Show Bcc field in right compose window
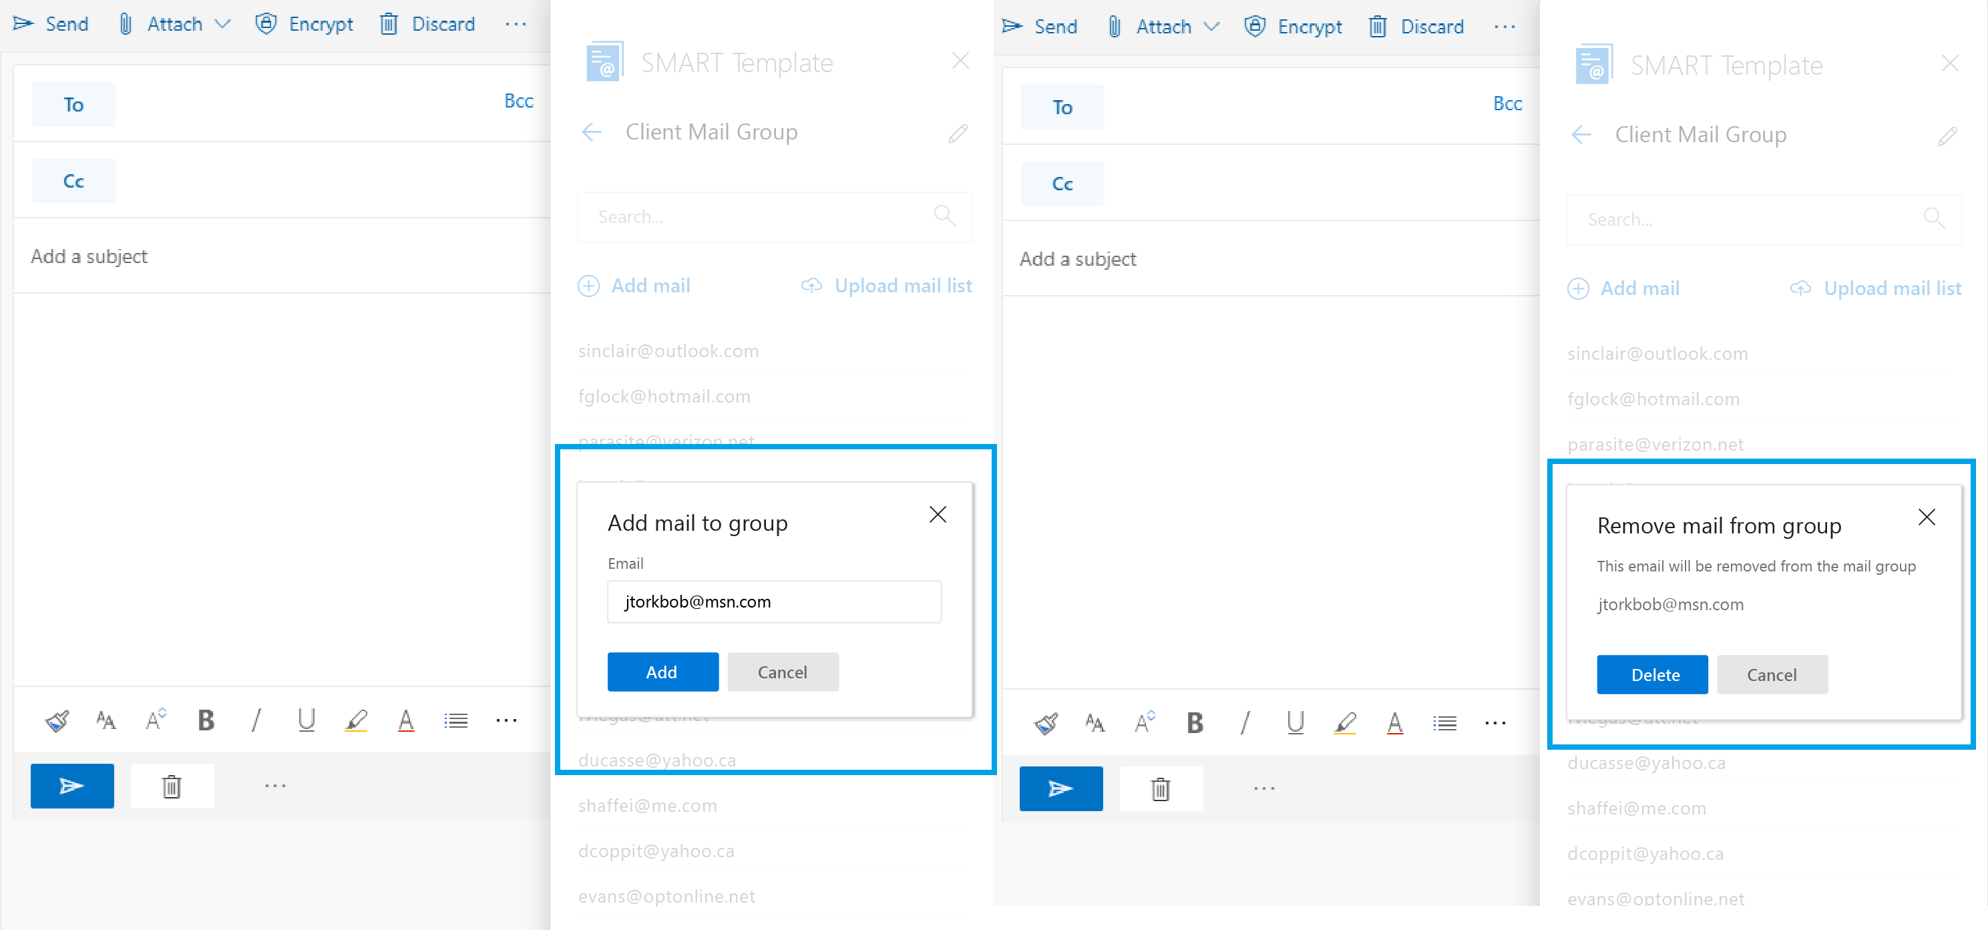The width and height of the screenshot is (1988, 930). 1507,103
